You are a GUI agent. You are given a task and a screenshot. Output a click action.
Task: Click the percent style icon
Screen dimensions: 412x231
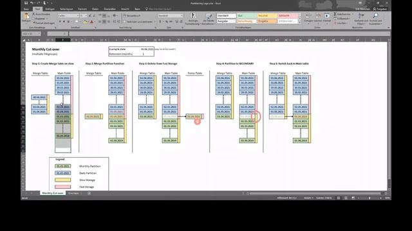point(167,22)
